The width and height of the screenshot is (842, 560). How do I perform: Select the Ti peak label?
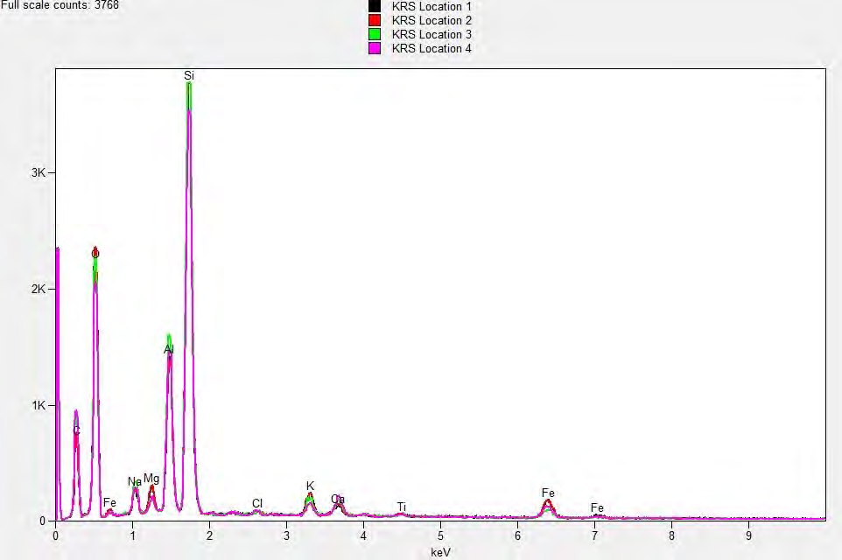401,506
